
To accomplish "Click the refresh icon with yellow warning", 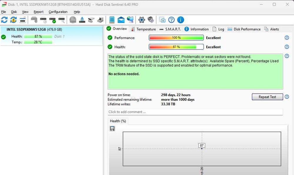I will 13,20.
